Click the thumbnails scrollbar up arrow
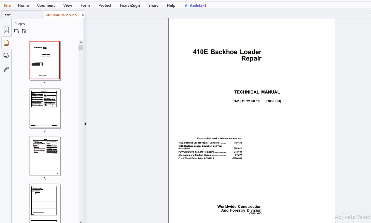Viewport: 371px width, 223px height. pos(81,42)
